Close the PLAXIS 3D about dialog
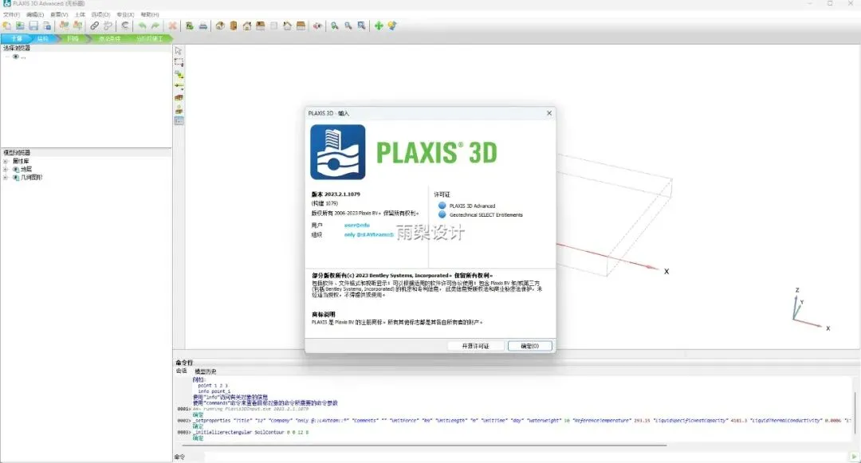Viewport: 861px width, 463px height. (x=549, y=113)
